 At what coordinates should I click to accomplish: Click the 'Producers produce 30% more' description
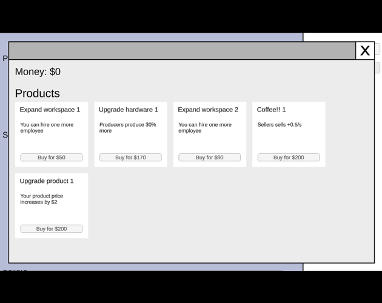[x=127, y=128]
